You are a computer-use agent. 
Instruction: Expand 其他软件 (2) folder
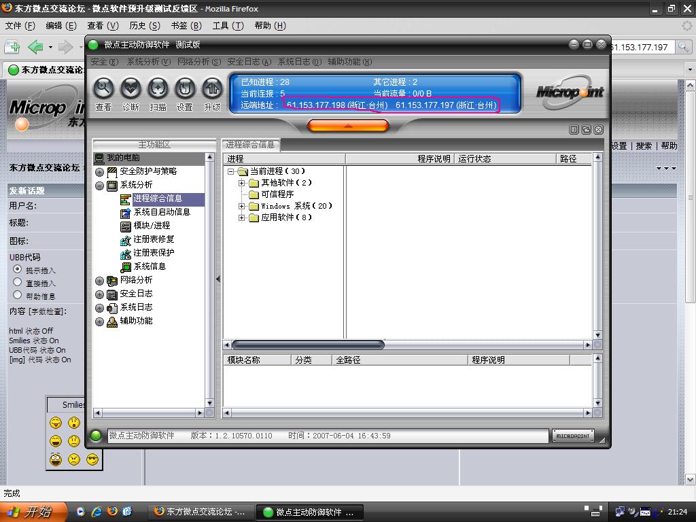(x=241, y=183)
